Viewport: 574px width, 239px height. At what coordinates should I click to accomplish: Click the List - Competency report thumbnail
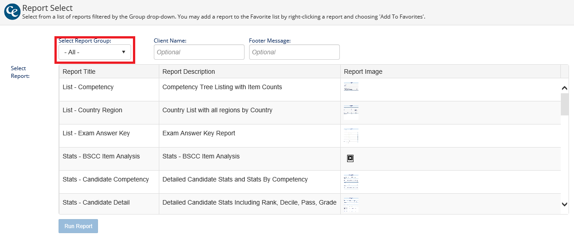coord(351,87)
